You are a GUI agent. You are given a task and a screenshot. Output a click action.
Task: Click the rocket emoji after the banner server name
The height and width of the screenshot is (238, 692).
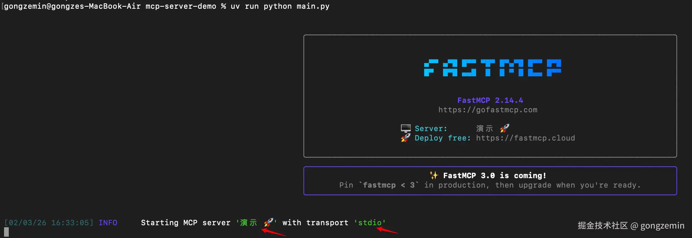(505, 128)
